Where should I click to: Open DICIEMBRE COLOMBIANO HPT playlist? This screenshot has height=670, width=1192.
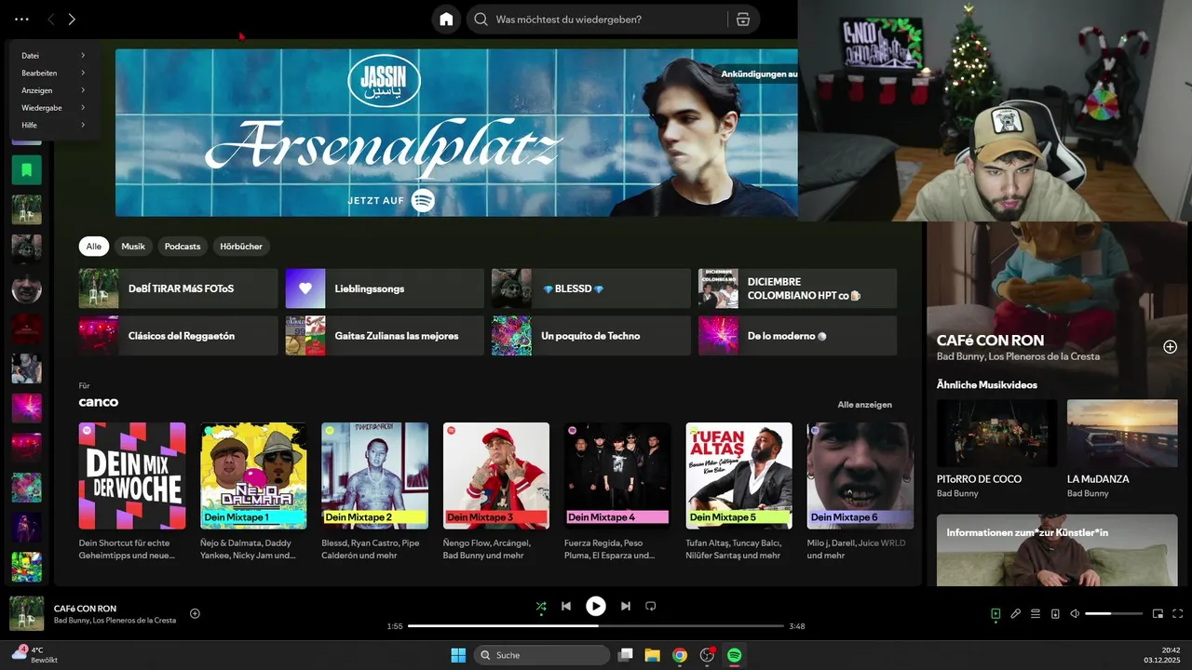click(798, 288)
